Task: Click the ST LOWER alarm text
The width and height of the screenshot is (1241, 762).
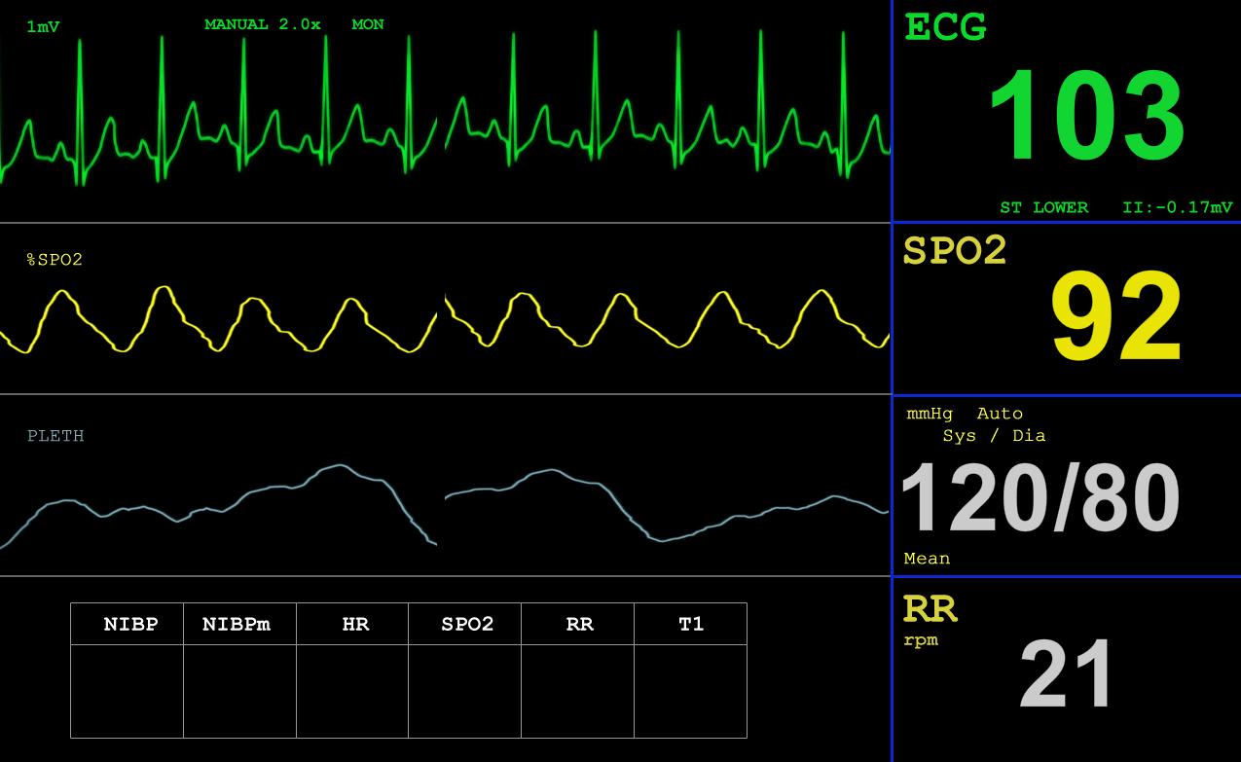Action: click(1043, 207)
